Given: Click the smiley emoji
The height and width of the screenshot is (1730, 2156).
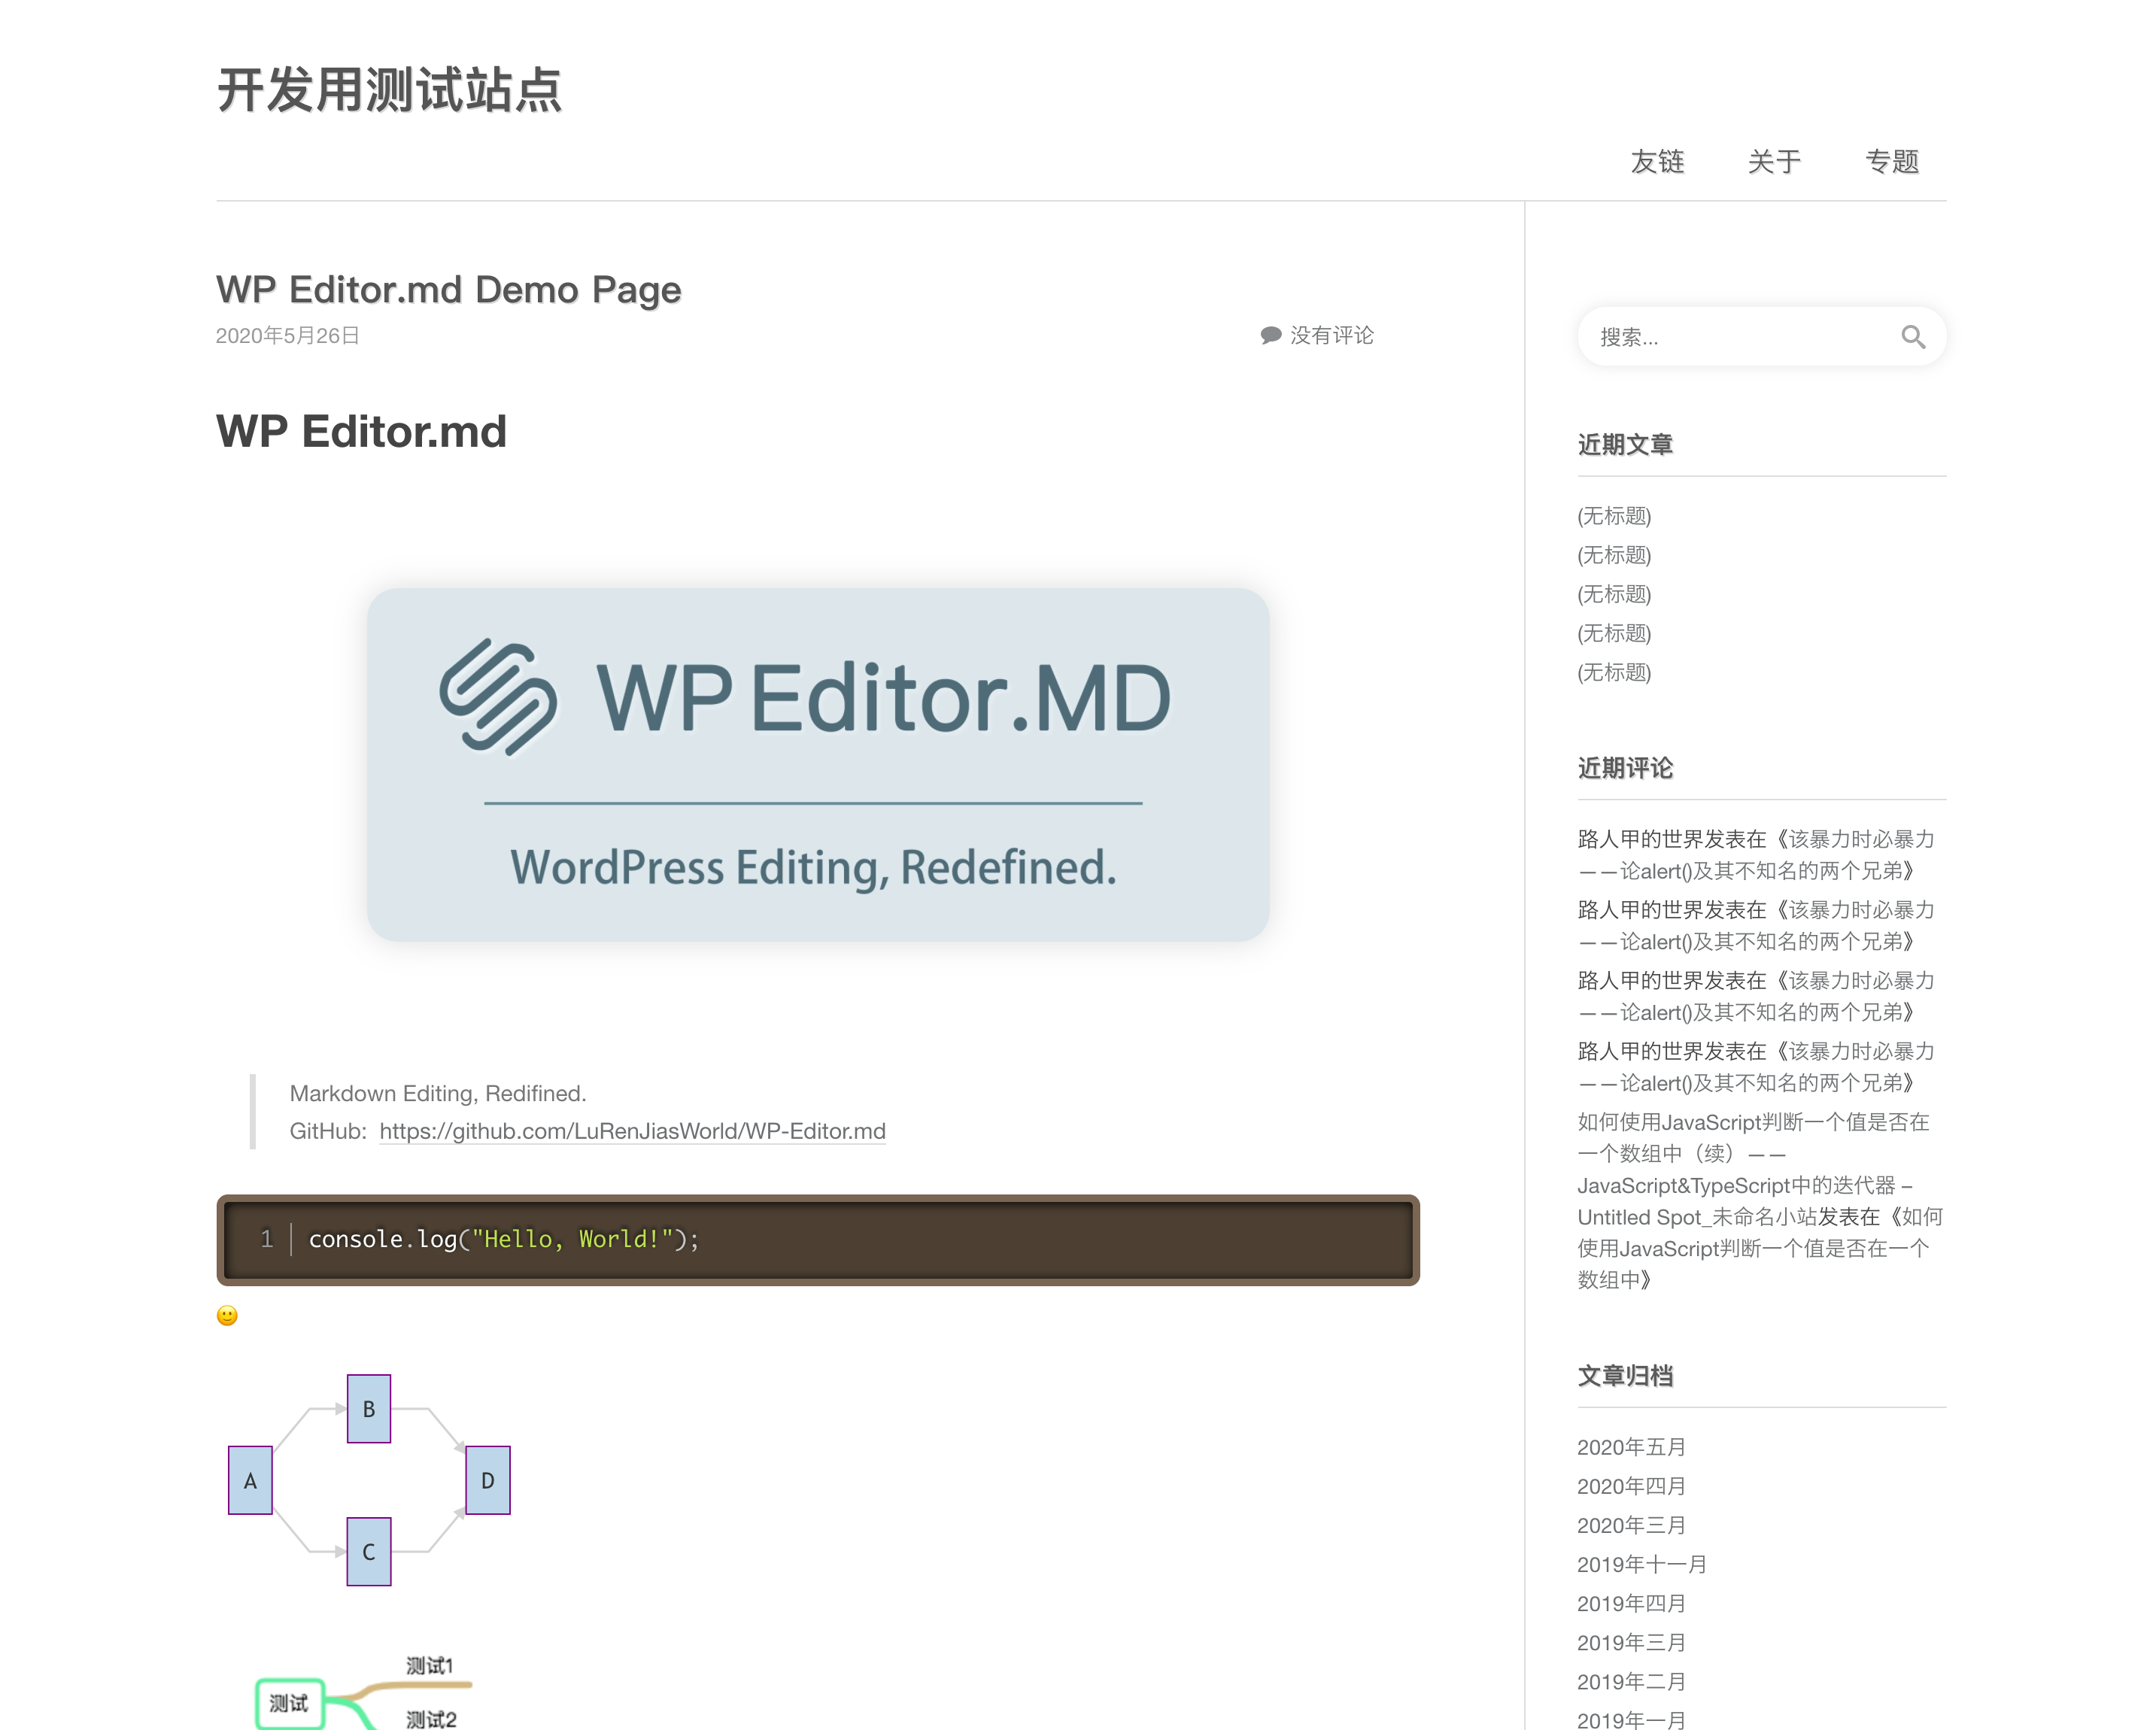Looking at the screenshot, I should (227, 1315).
